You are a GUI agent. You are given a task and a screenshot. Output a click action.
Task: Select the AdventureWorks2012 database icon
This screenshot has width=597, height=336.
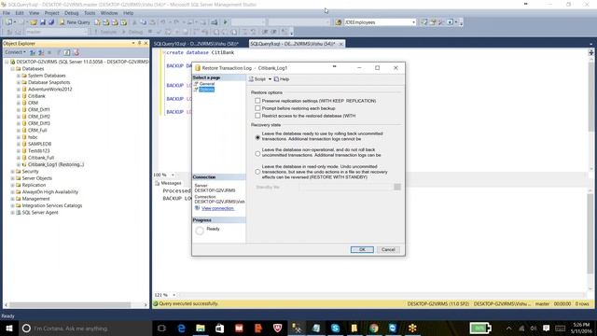coord(24,90)
